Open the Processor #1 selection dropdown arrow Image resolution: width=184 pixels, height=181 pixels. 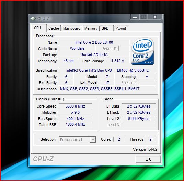click(x=93, y=140)
